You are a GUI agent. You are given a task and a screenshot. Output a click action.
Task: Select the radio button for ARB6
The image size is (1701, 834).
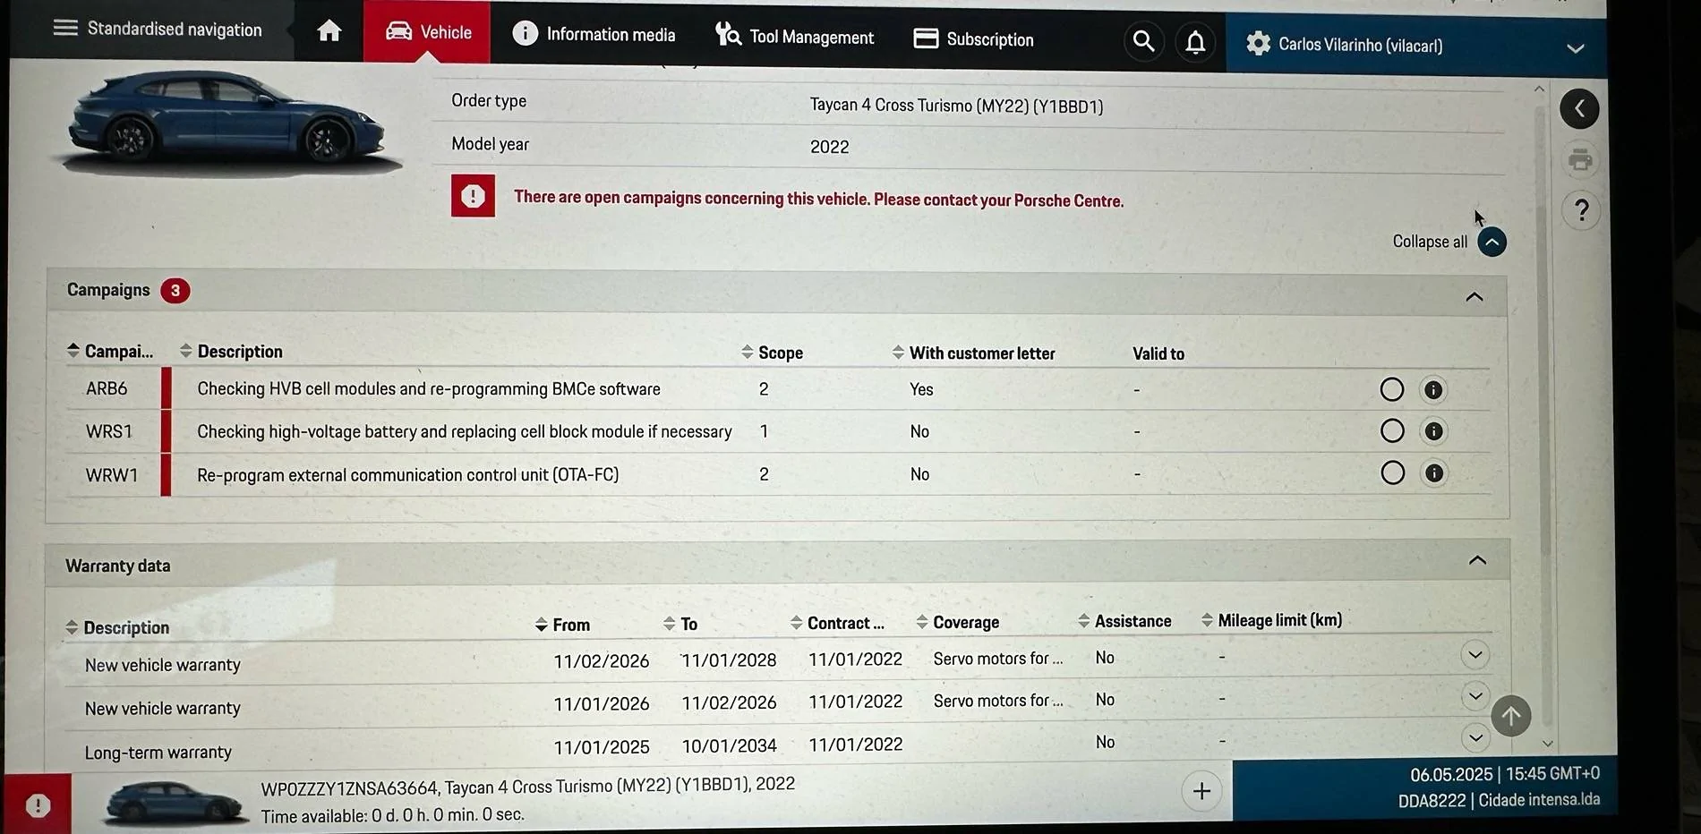pos(1392,389)
